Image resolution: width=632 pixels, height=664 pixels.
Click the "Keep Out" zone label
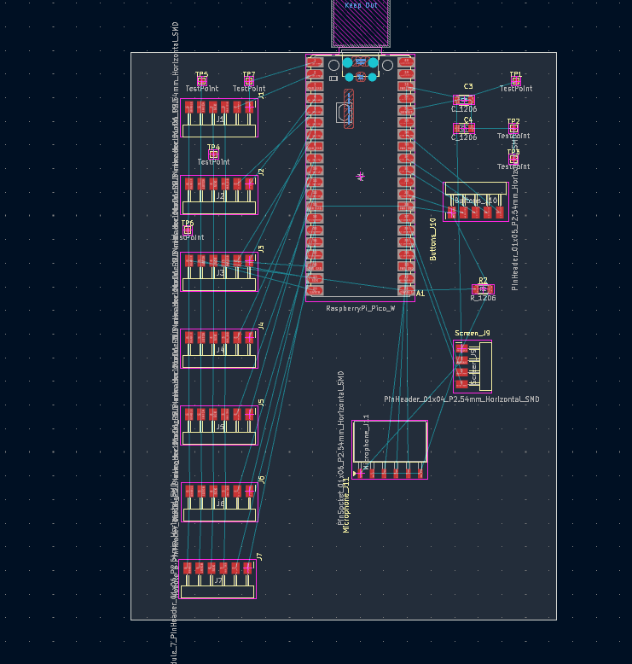(x=361, y=5)
